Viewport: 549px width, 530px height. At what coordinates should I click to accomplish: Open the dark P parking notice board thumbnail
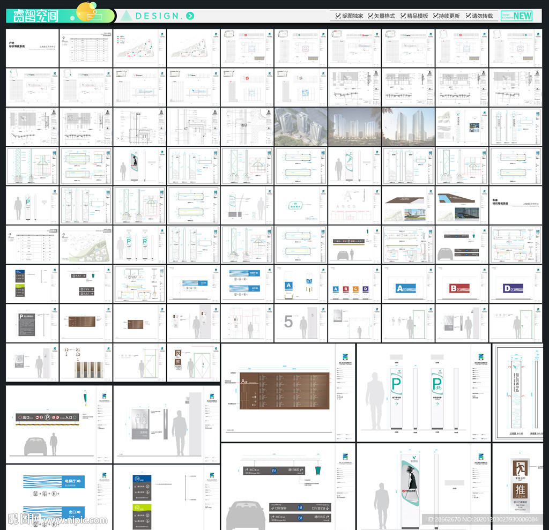[x=32, y=323]
